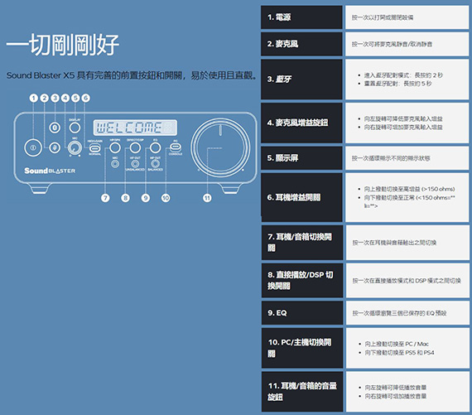
Task: Click the HP/SPK round button
Action: point(115,147)
